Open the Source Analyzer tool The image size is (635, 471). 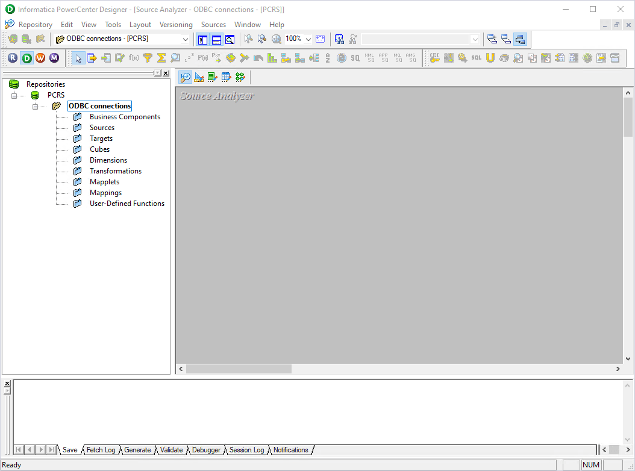click(186, 77)
